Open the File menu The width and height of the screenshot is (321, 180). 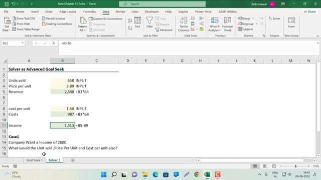[x=6, y=11]
